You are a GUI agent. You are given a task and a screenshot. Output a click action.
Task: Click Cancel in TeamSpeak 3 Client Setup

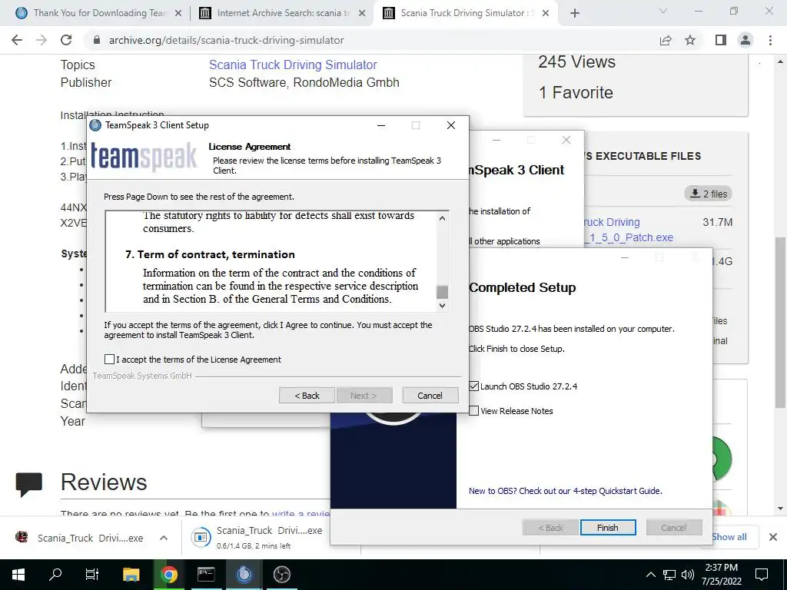[430, 396]
